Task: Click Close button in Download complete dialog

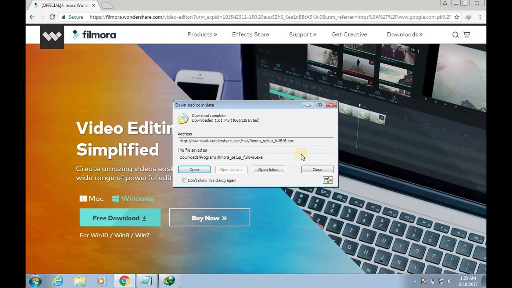Action: click(317, 170)
